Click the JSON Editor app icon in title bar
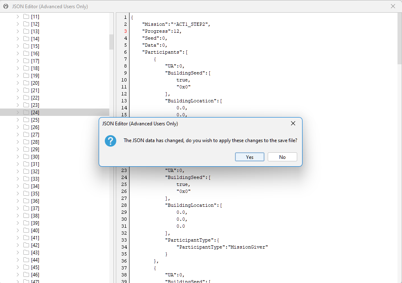The height and width of the screenshot is (283, 402). 6,6
